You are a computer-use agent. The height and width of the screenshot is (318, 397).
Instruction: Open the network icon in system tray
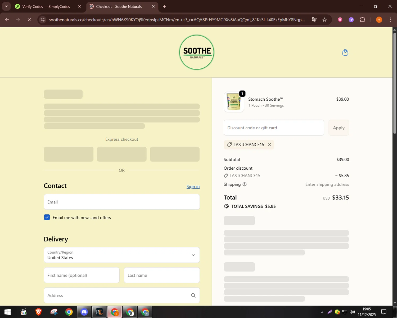(x=345, y=312)
